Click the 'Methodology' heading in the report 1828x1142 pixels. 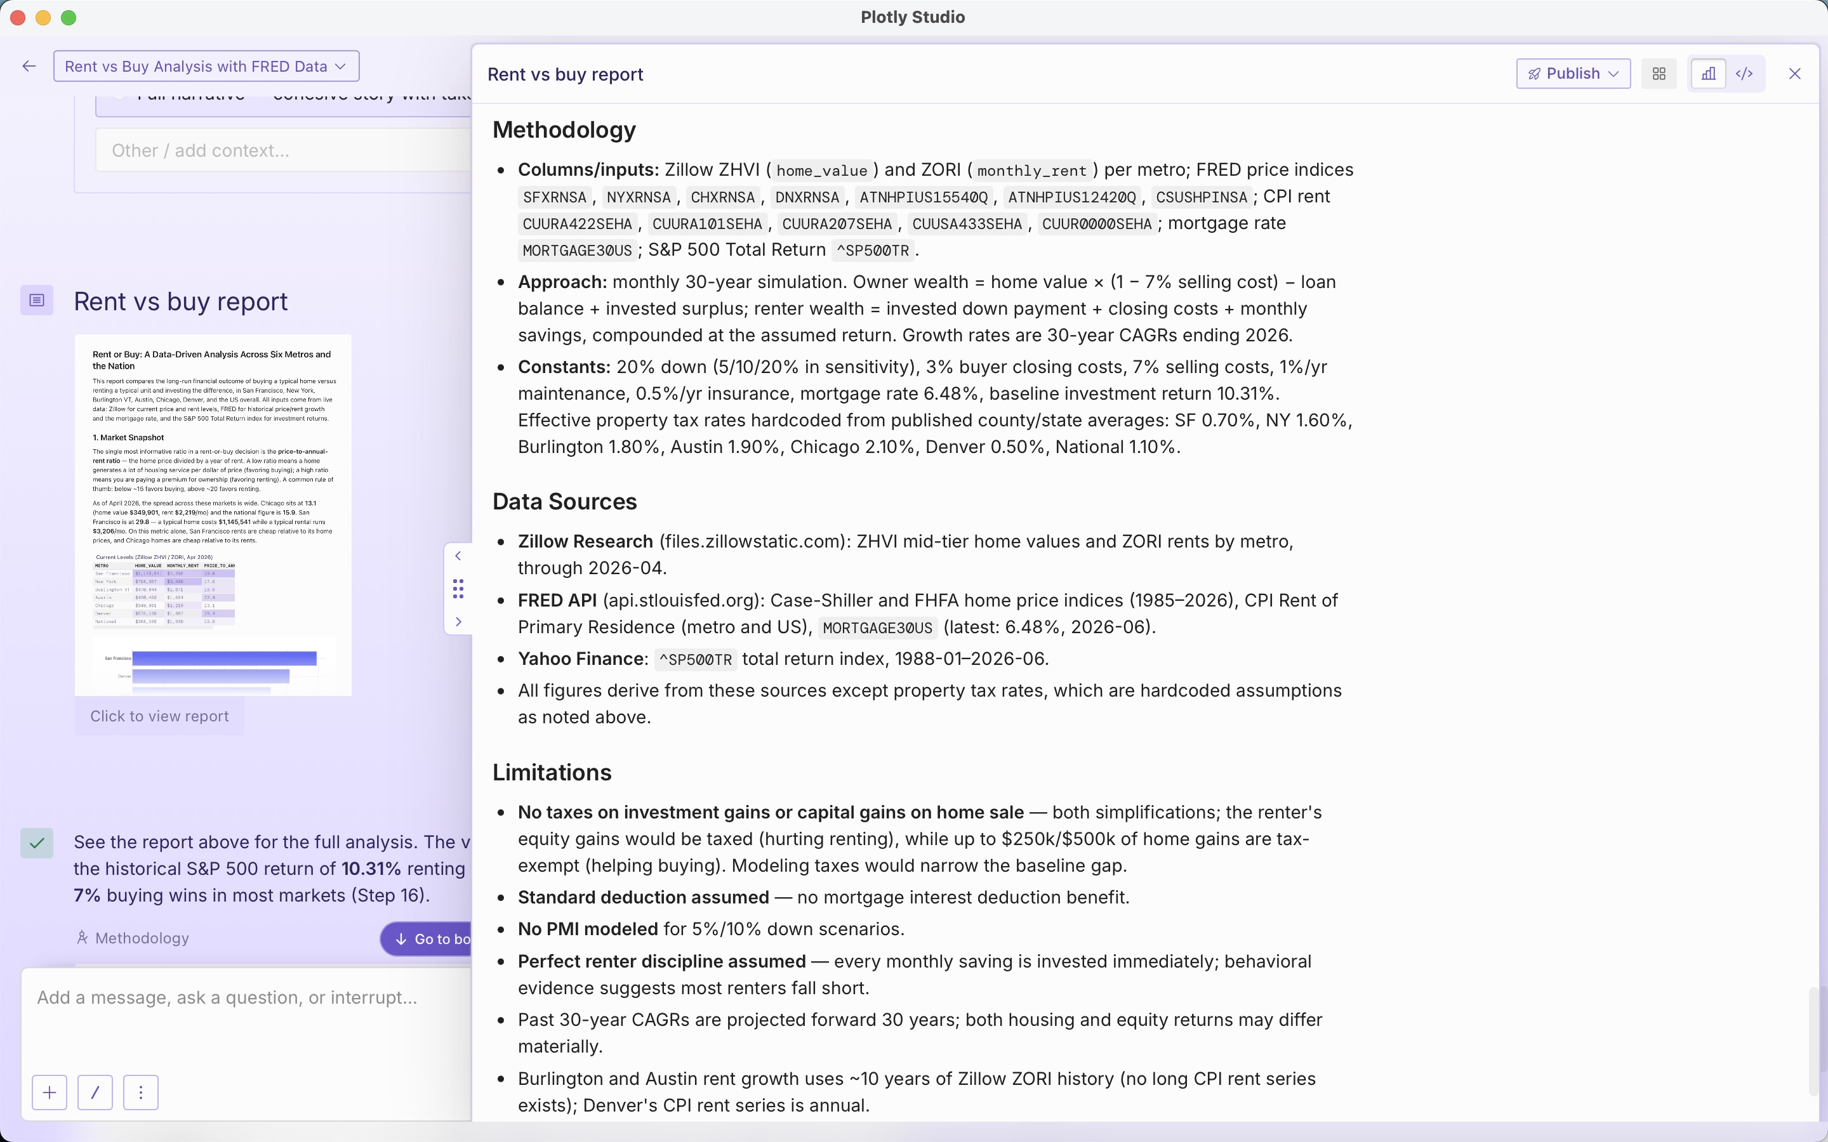[x=564, y=130]
